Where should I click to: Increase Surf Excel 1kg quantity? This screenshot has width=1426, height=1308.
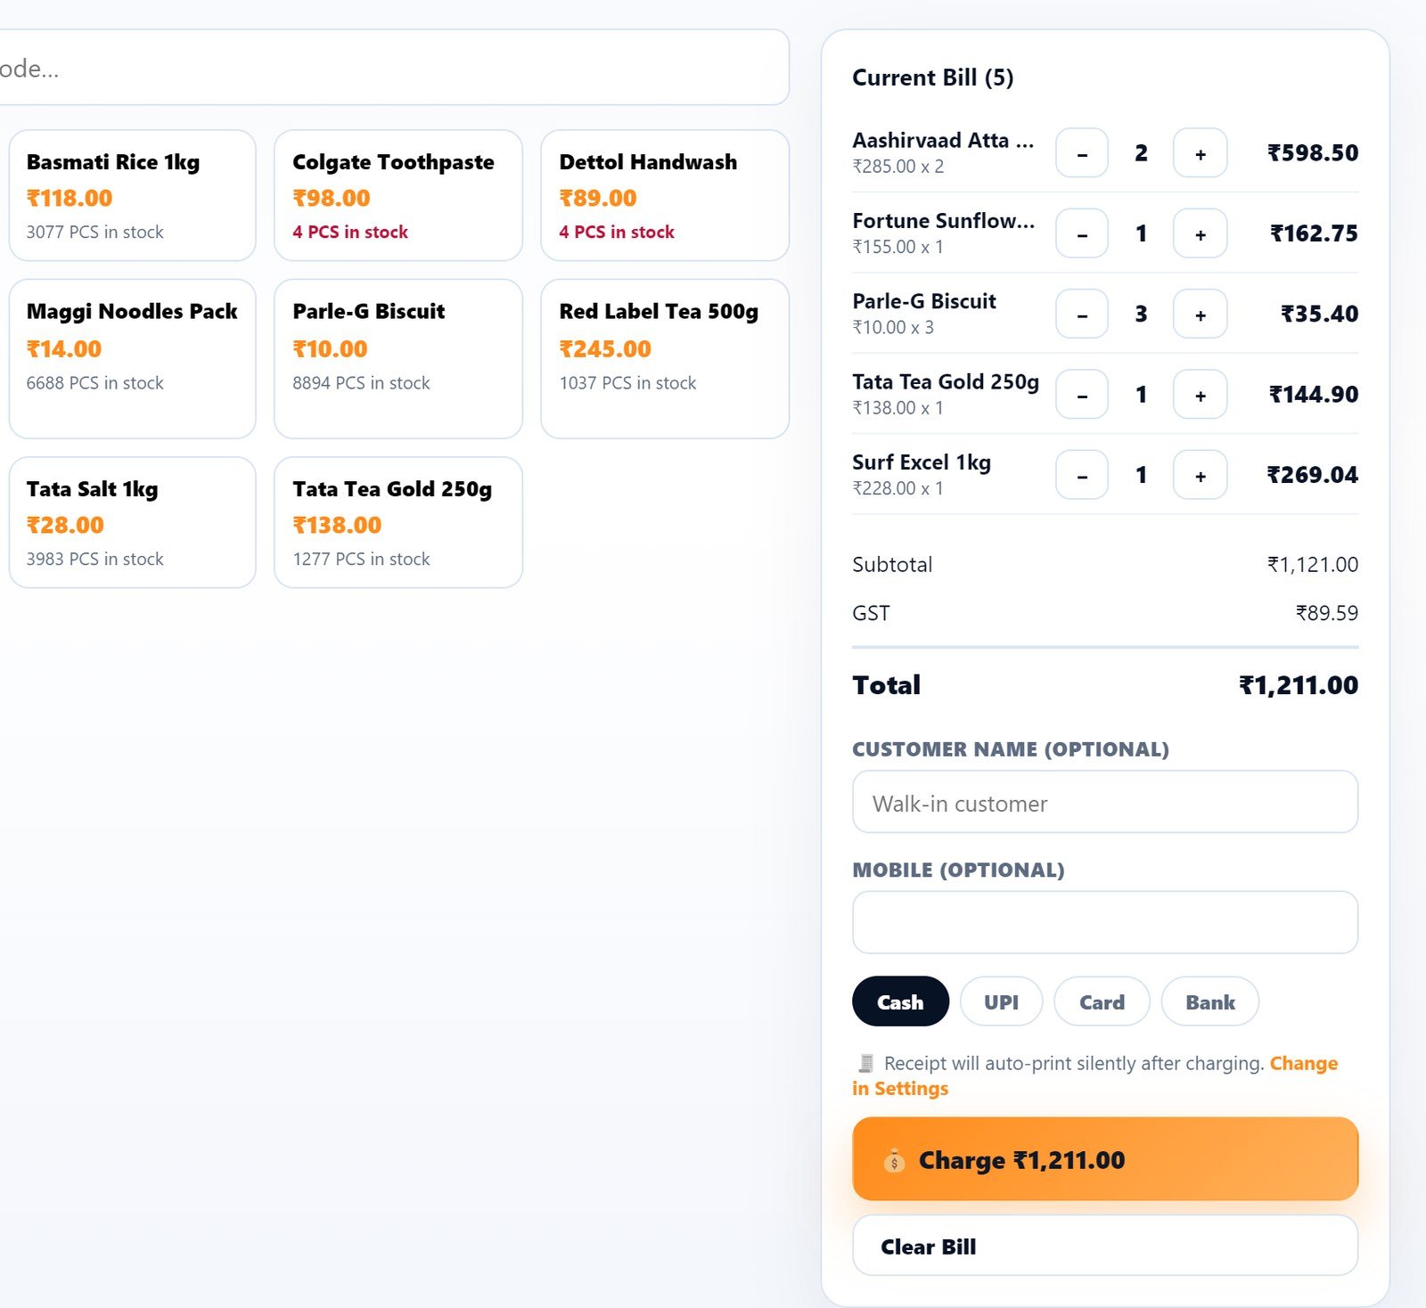[x=1201, y=475]
